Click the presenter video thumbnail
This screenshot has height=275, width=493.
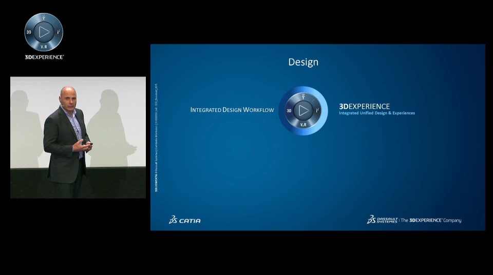tap(78, 137)
